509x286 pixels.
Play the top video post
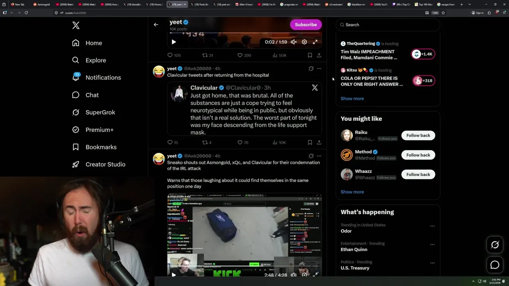(x=174, y=42)
